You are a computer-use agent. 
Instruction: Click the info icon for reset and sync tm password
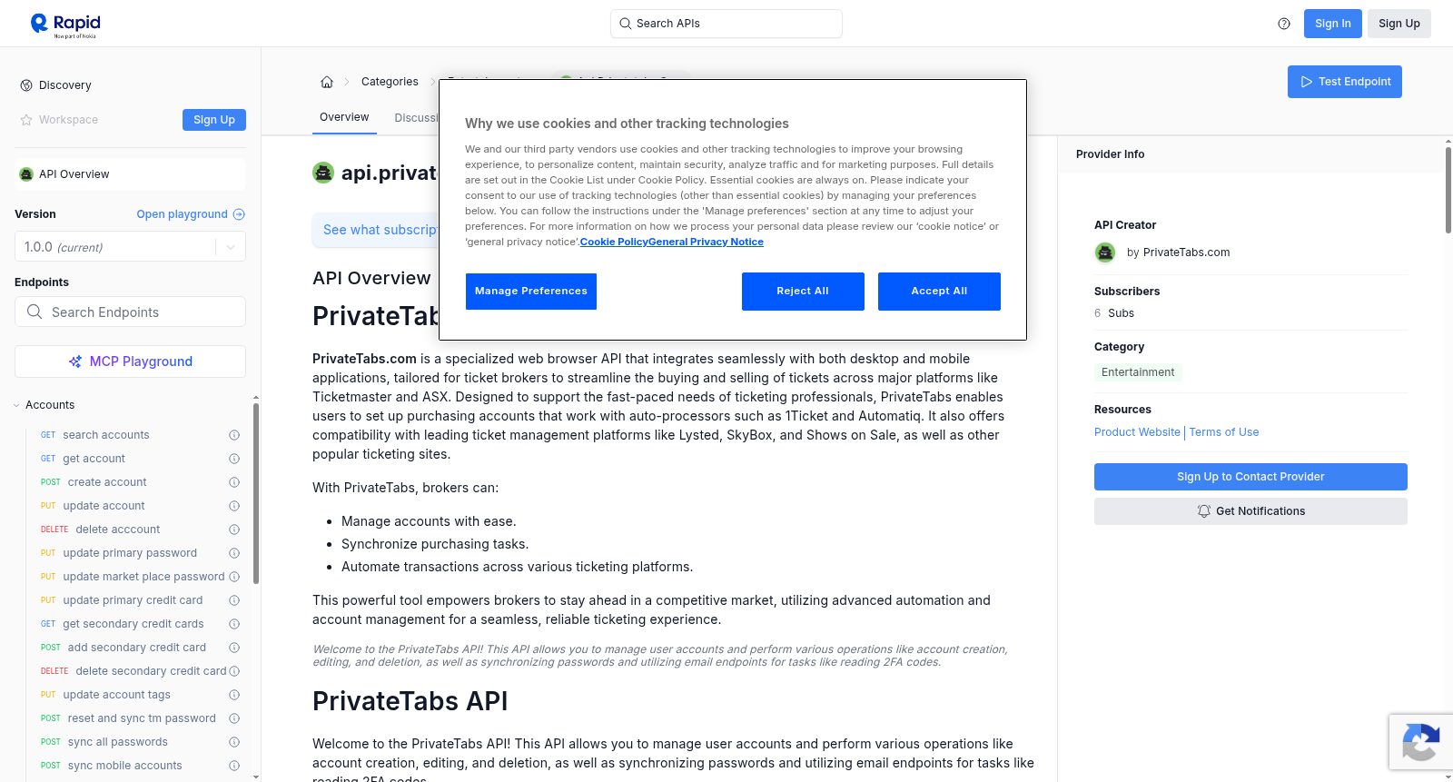234,718
